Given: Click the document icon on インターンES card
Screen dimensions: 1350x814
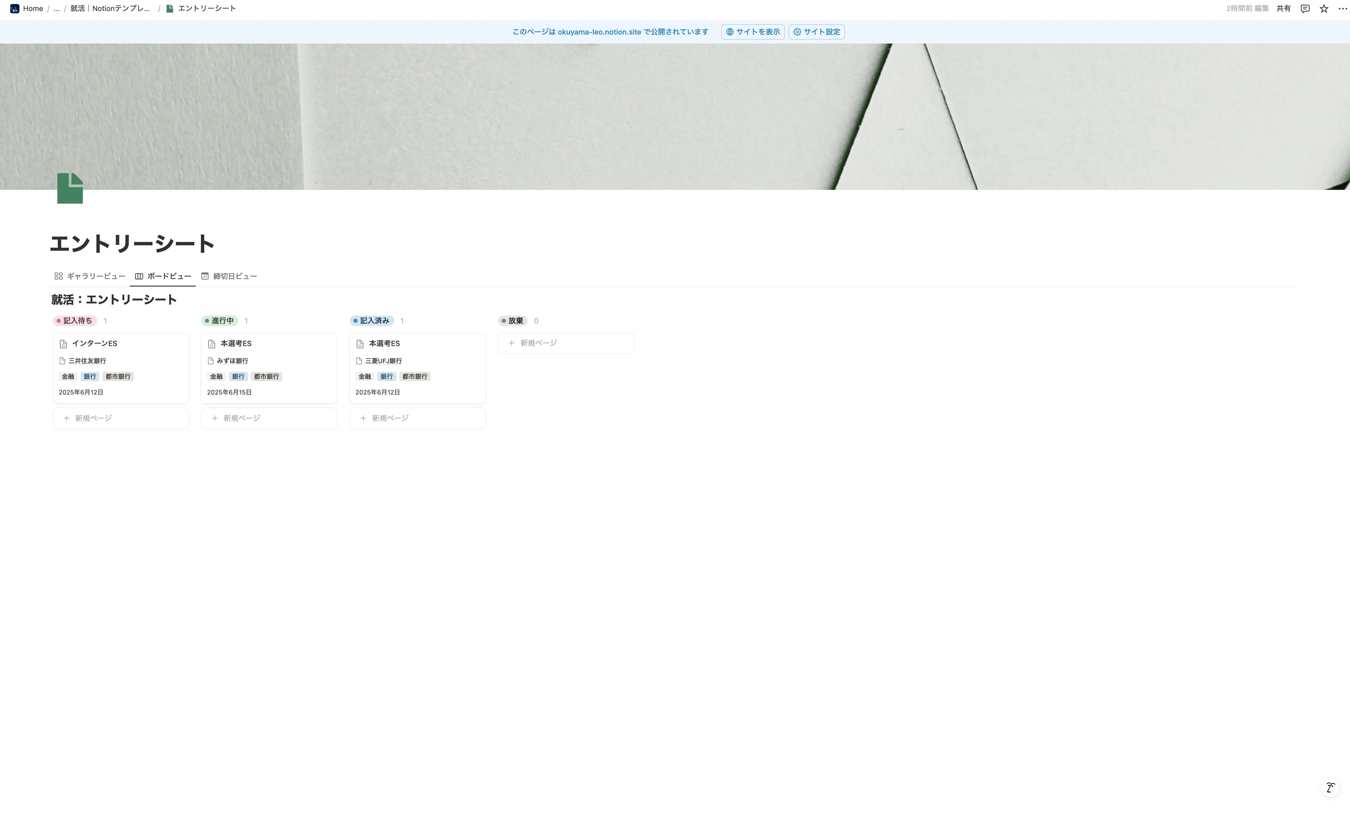Looking at the screenshot, I should tap(64, 343).
